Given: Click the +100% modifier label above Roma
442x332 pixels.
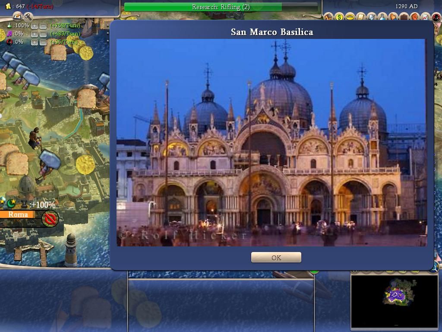Looking at the screenshot, I should (43, 204).
